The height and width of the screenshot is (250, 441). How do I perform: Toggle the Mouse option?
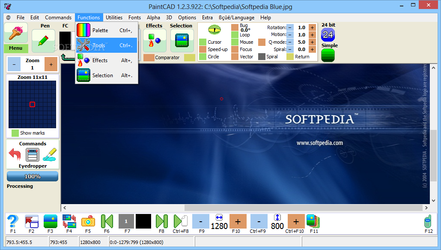click(x=235, y=42)
